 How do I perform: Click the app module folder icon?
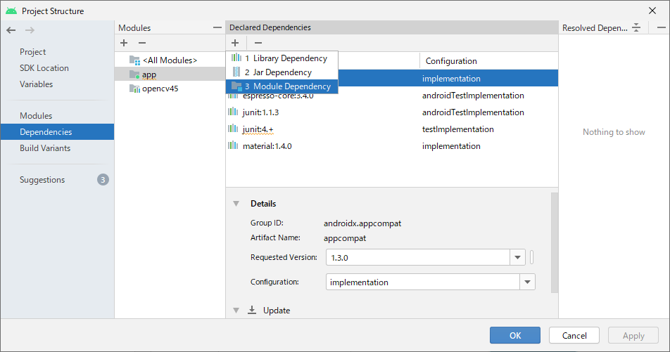134,74
